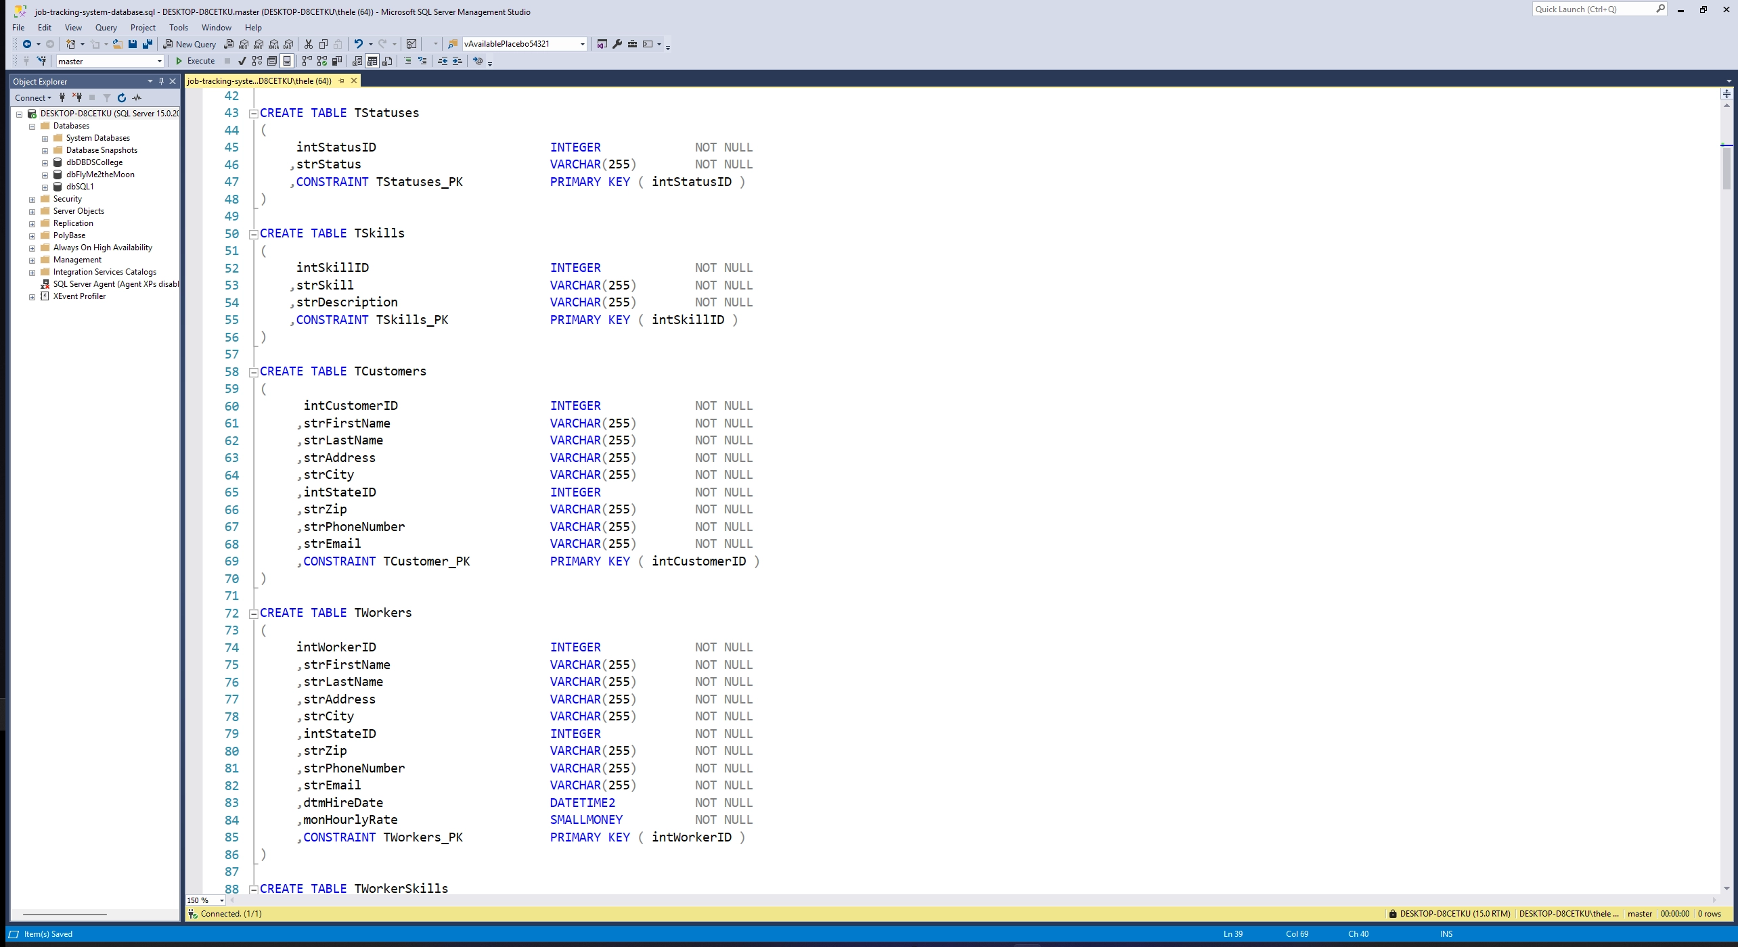Click the New Query button
1738x947 pixels.
pos(190,44)
